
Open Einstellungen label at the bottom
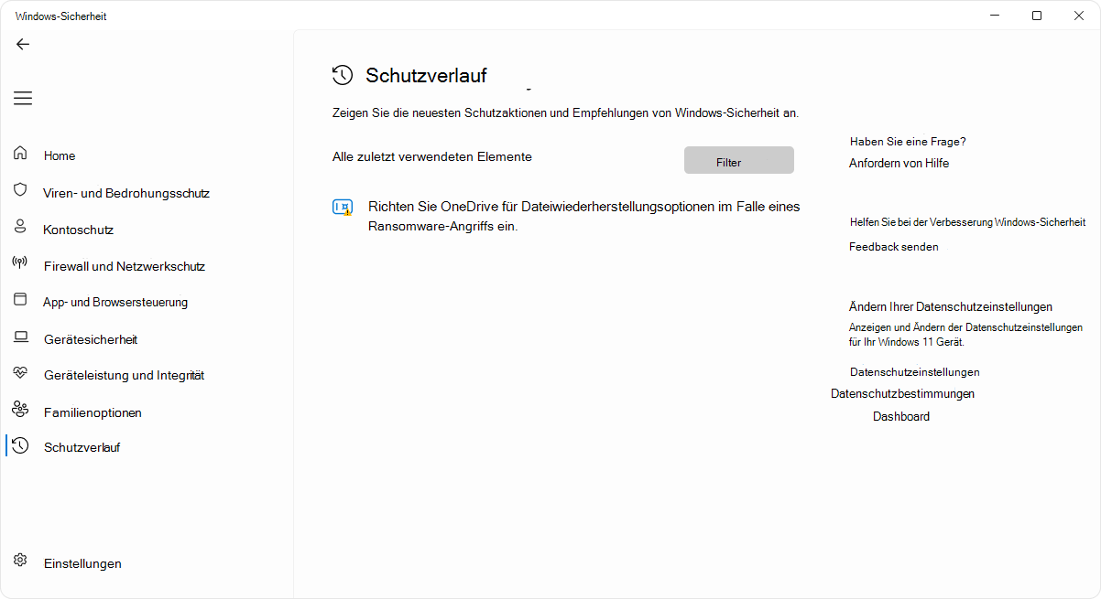point(82,563)
